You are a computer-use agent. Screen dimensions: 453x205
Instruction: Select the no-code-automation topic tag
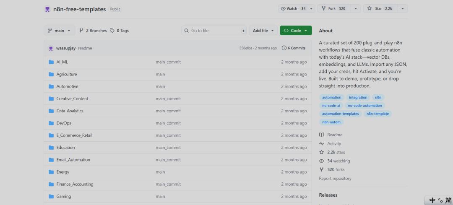point(365,106)
